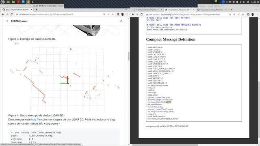Bookmark the GitHub page with the star
Viewport: 260px width, 146px height.
tap(113, 15)
